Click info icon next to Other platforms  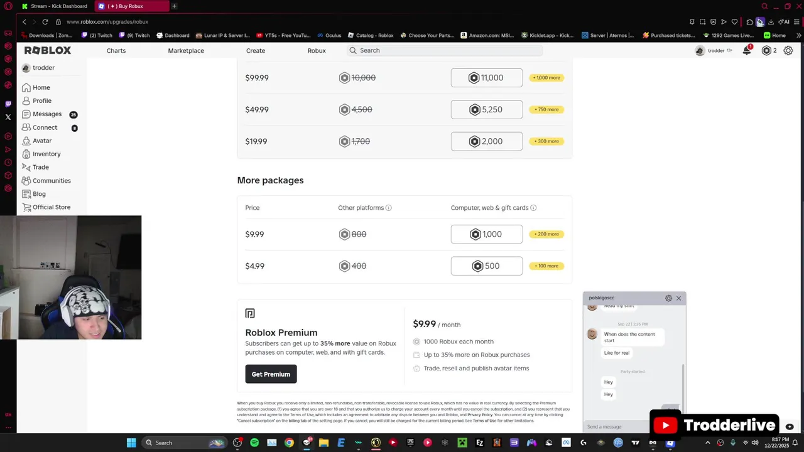[x=388, y=208]
